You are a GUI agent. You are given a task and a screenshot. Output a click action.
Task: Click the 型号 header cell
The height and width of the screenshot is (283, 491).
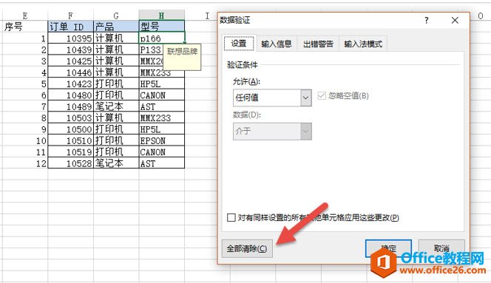click(x=162, y=27)
